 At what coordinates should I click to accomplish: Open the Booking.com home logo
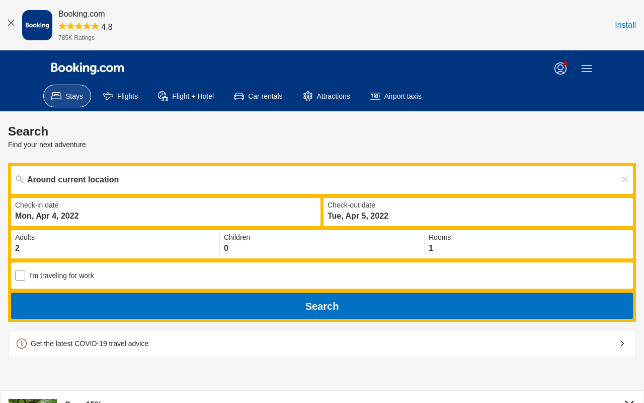(x=88, y=68)
